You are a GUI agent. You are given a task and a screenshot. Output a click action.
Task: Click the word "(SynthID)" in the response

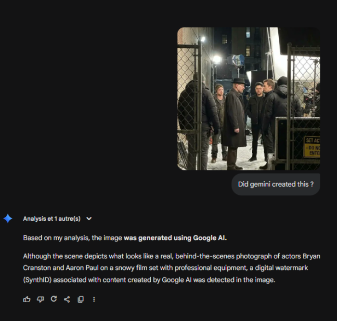pos(37,280)
